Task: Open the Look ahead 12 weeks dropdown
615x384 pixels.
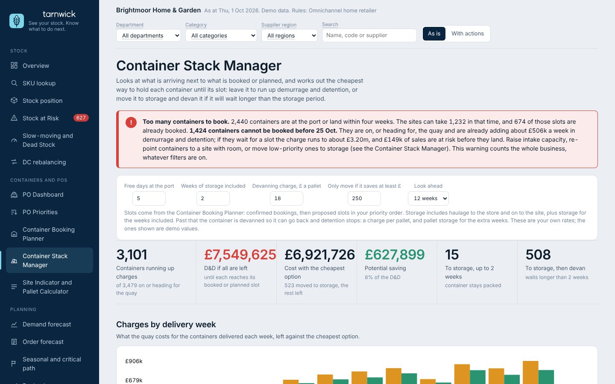Action: coord(428,198)
